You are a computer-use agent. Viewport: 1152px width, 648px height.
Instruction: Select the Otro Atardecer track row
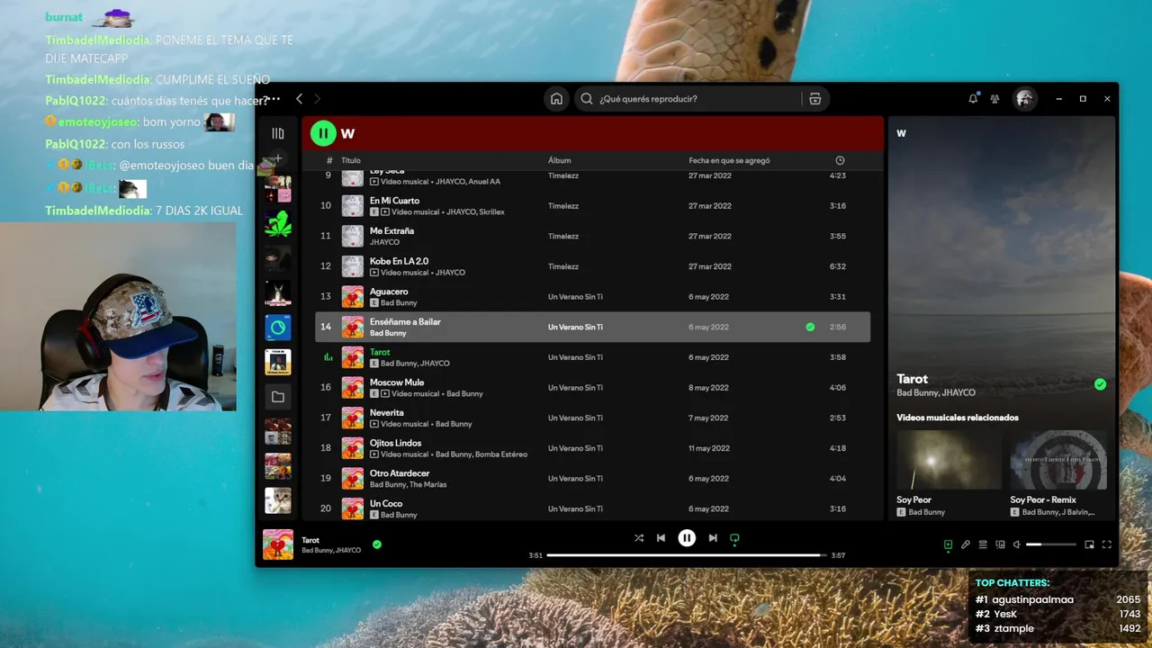(x=592, y=479)
